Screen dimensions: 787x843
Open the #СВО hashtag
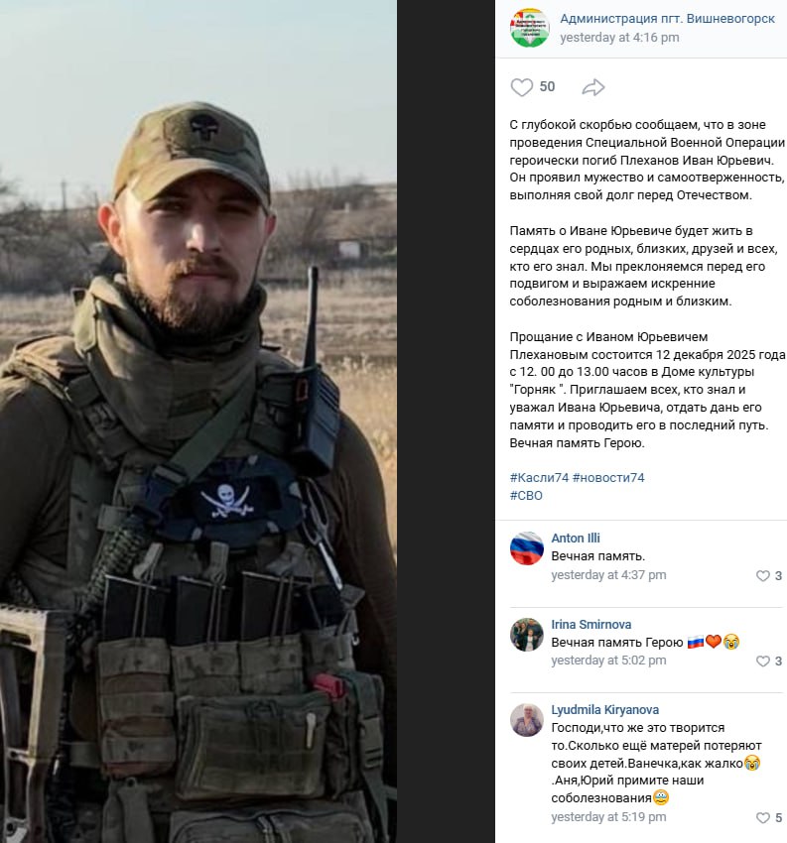tap(526, 495)
